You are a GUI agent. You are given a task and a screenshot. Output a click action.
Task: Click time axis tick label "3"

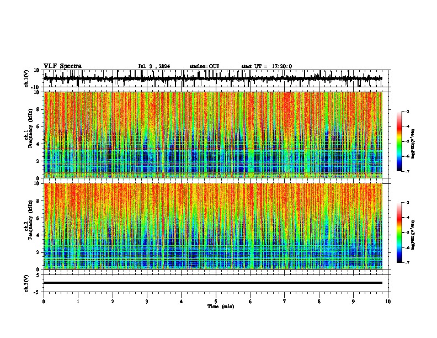(x=147, y=302)
